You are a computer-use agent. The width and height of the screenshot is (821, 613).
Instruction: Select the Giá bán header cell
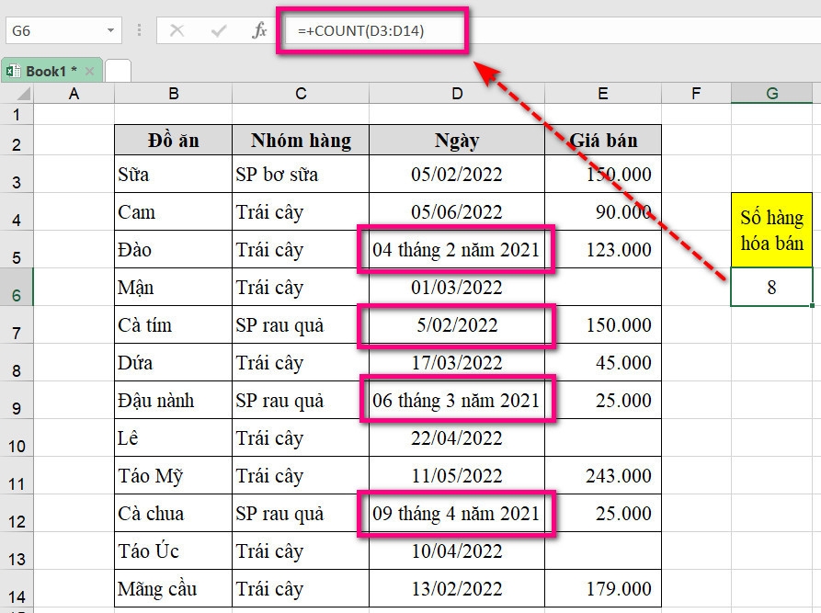tap(602, 139)
